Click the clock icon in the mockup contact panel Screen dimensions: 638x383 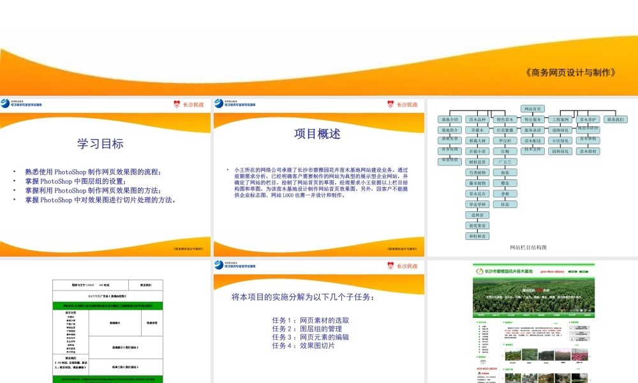(x=572, y=333)
